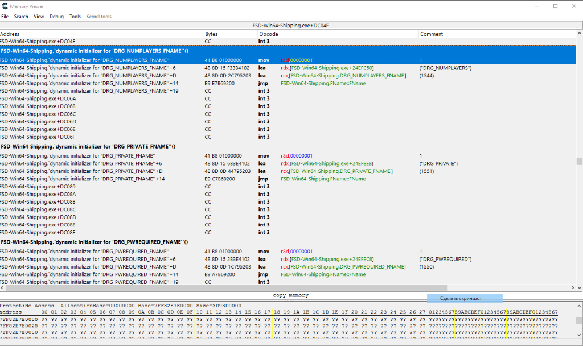The width and height of the screenshot is (583, 346).
Task: Select the lea rdx row at DRG_PWREQUIRED_FNAME+6
Action: (x=228, y=259)
